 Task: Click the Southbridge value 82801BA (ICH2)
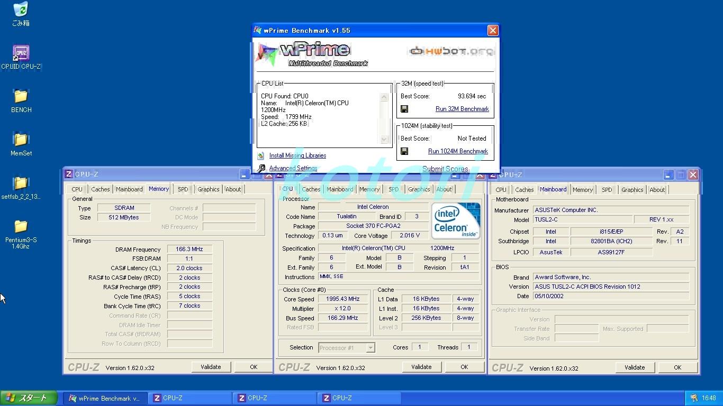(611, 241)
